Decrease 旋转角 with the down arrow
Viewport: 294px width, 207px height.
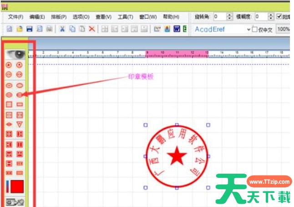click(229, 18)
